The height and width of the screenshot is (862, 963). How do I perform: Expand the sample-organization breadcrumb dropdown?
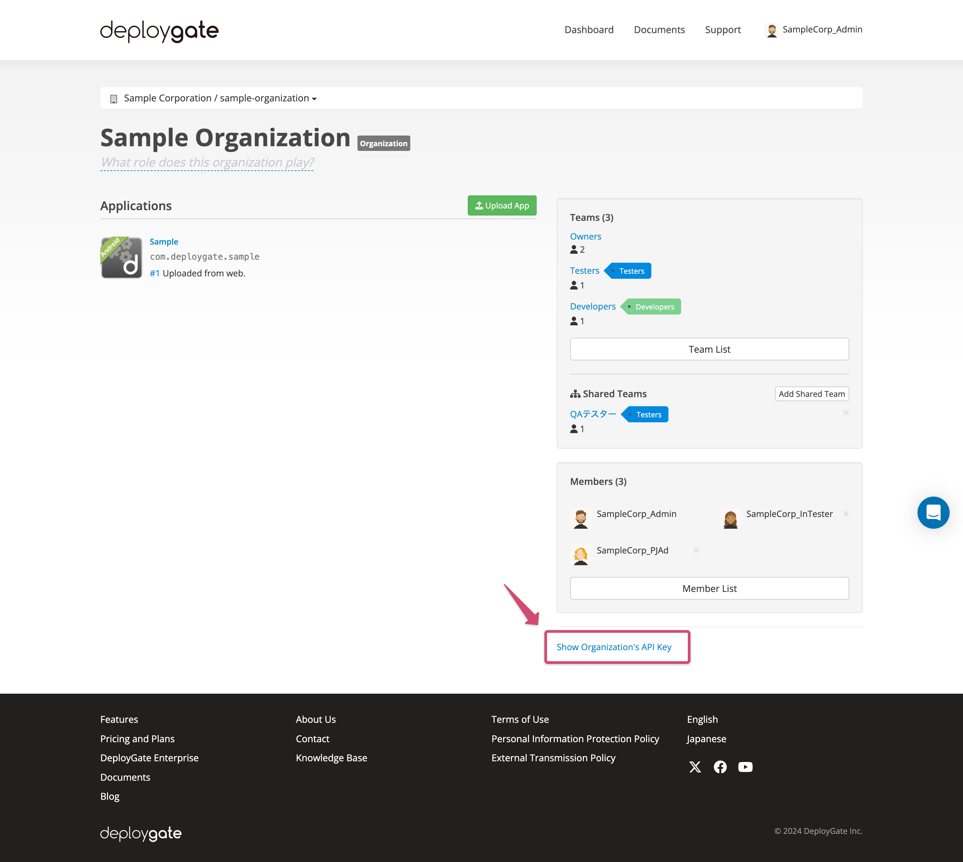(315, 98)
